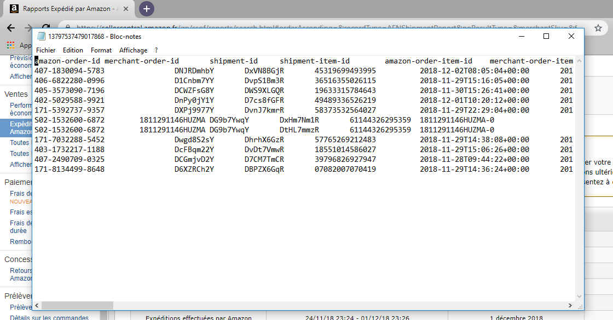Click order id 405-3573090-7196
This screenshot has width=613, height=320.
click(69, 90)
